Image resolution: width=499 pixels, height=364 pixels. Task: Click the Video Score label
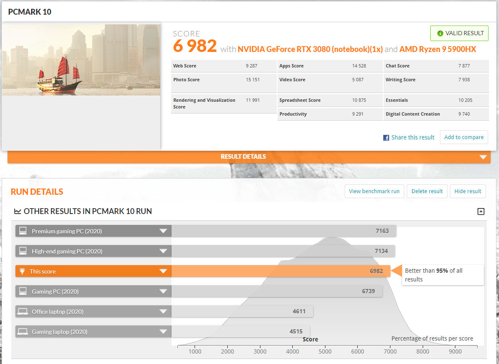pos(292,80)
